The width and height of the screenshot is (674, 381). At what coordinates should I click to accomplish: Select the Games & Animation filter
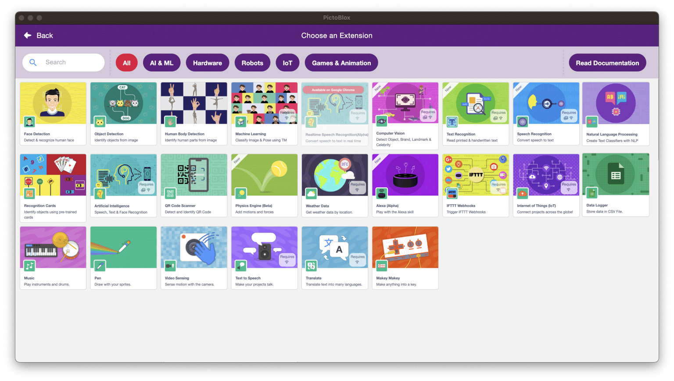tap(341, 63)
